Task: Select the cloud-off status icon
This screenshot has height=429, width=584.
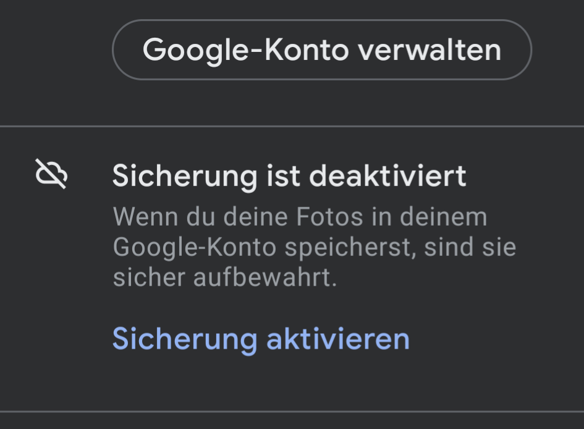Action: coord(51,174)
